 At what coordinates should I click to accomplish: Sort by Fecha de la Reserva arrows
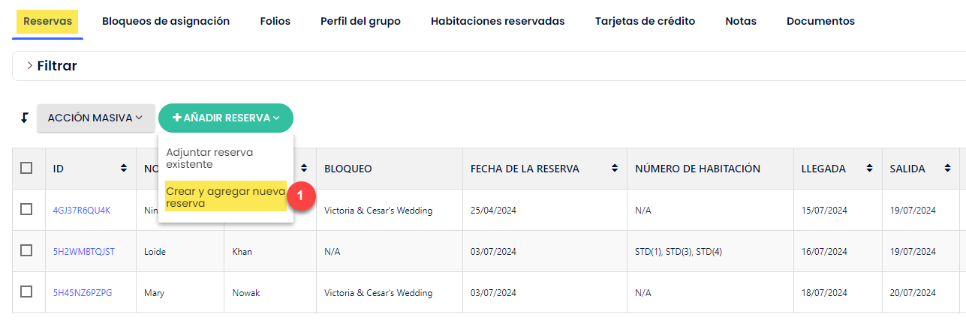tap(615, 169)
